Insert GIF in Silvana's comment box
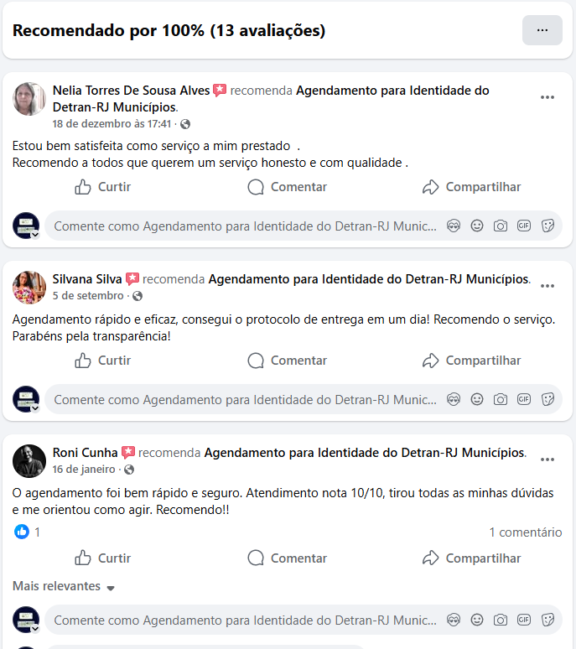 coord(524,399)
